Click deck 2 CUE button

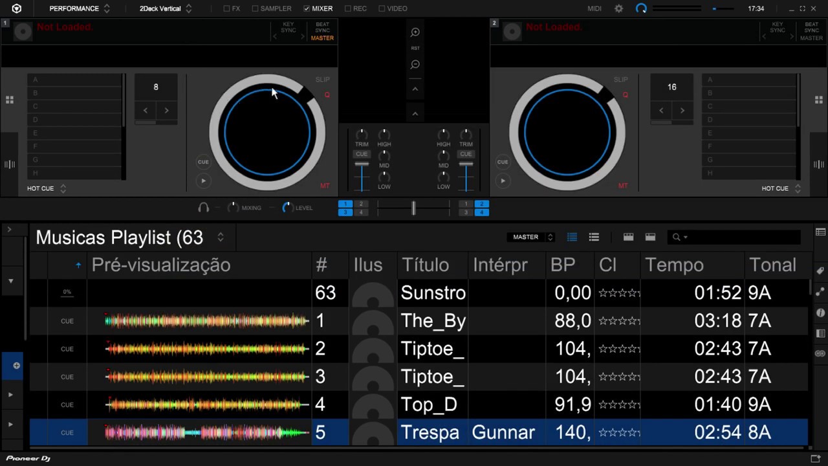(x=503, y=162)
